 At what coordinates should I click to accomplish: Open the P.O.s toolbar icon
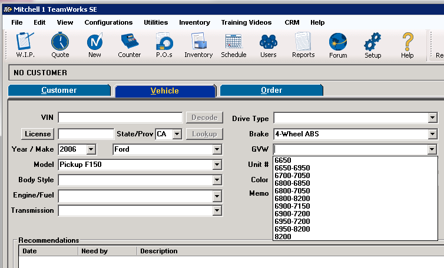pyautogui.click(x=164, y=45)
